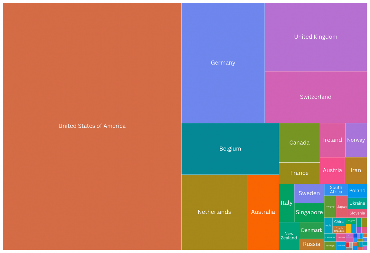The height and width of the screenshot is (253, 370).
Task: Click the United States of America tile
Action: tap(92, 126)
